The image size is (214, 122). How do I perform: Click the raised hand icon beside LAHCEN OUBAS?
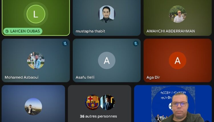click(7, 31)
